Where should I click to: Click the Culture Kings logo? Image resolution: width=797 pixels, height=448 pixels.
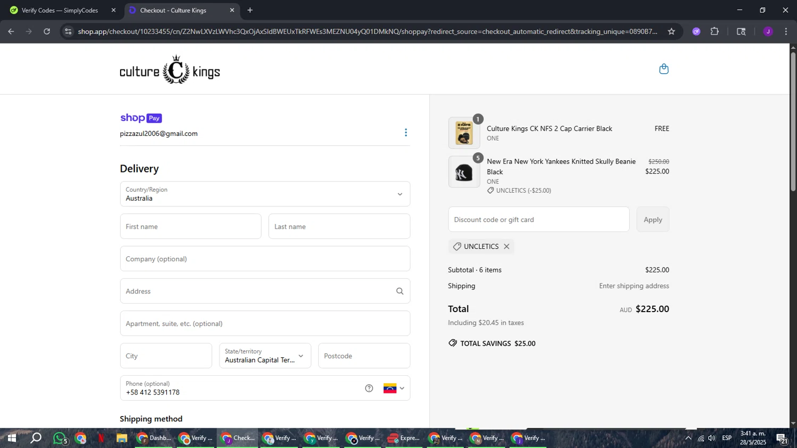click(170, 70)
